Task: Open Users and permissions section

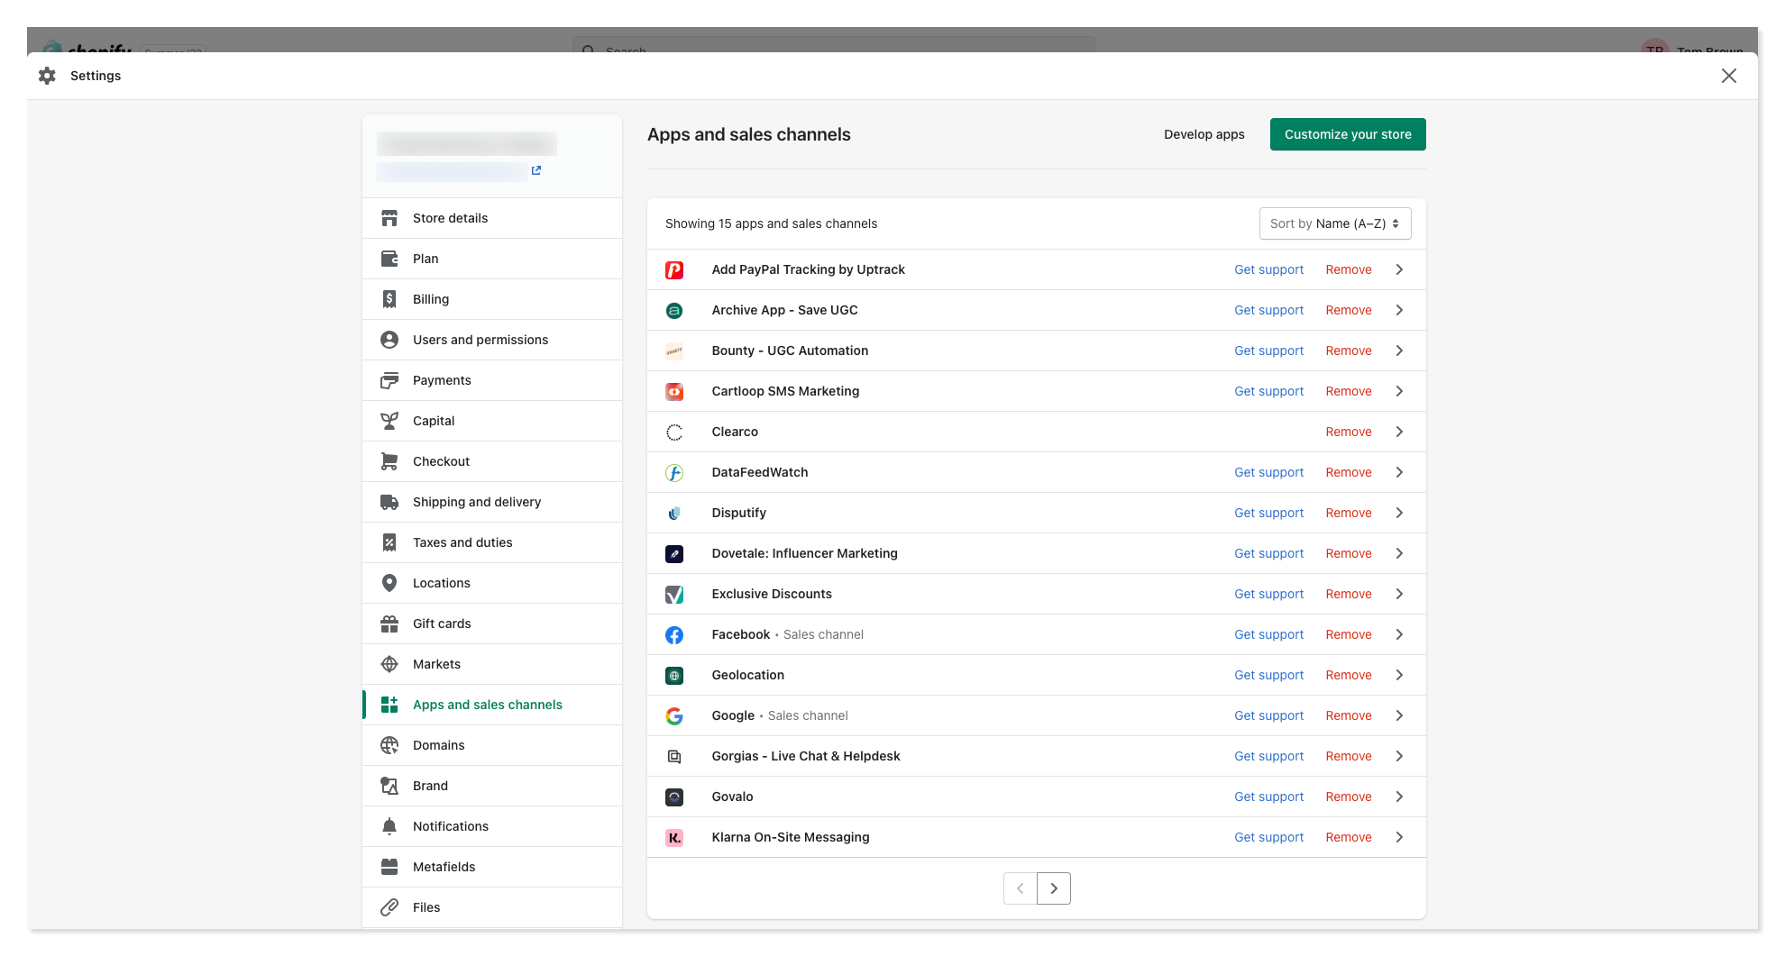Action: (492, 340)
